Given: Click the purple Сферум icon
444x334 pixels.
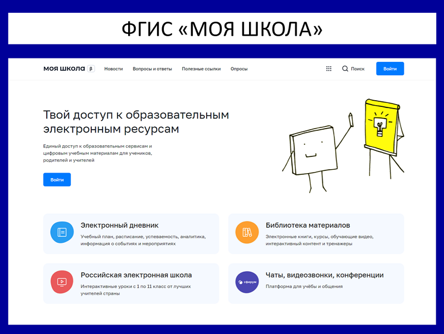Looking at the screenshot, I should pyautogui.click(x=247, y=282).
